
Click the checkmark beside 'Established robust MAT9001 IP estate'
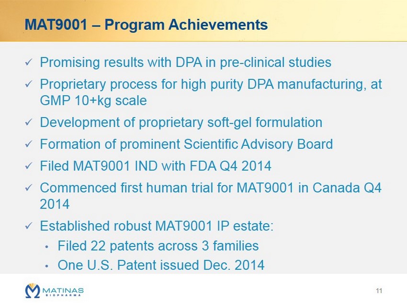[29, 226]
